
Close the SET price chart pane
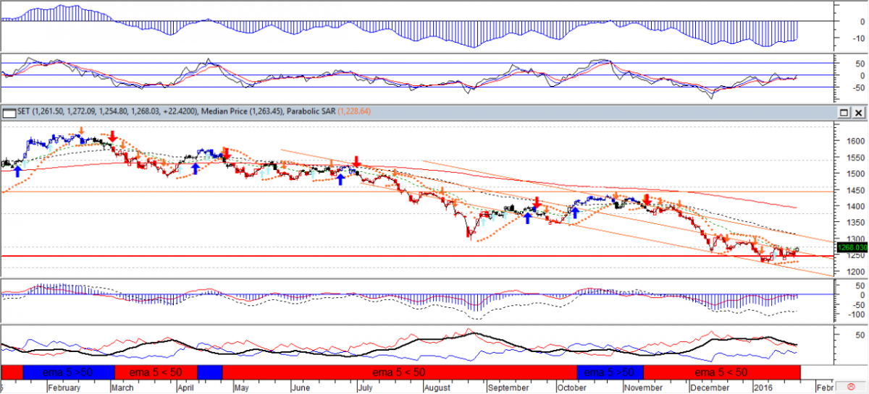coord(859,113)
